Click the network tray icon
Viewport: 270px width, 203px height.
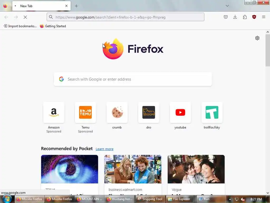(237, 199)
